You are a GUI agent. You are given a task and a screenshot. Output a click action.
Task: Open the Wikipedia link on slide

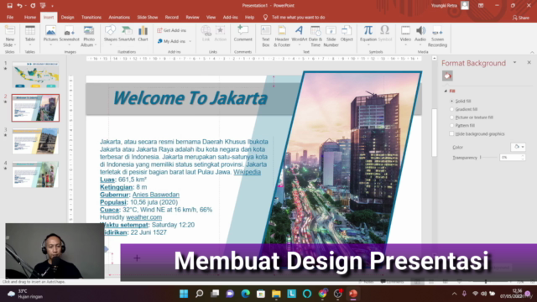pos(247,172)
